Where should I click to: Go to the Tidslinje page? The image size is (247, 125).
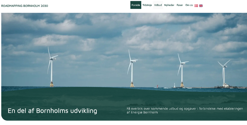point(147,5)
